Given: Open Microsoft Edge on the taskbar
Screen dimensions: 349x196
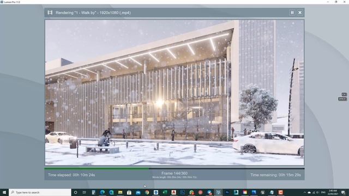Looking at the screenshot, I should (103, 192).
